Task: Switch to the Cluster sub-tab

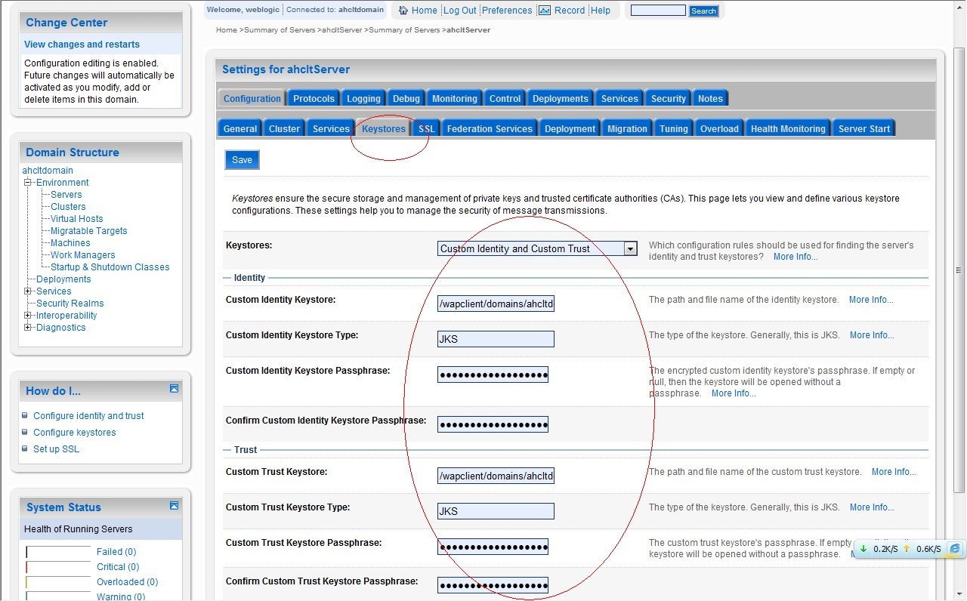Action: (284, 129)
